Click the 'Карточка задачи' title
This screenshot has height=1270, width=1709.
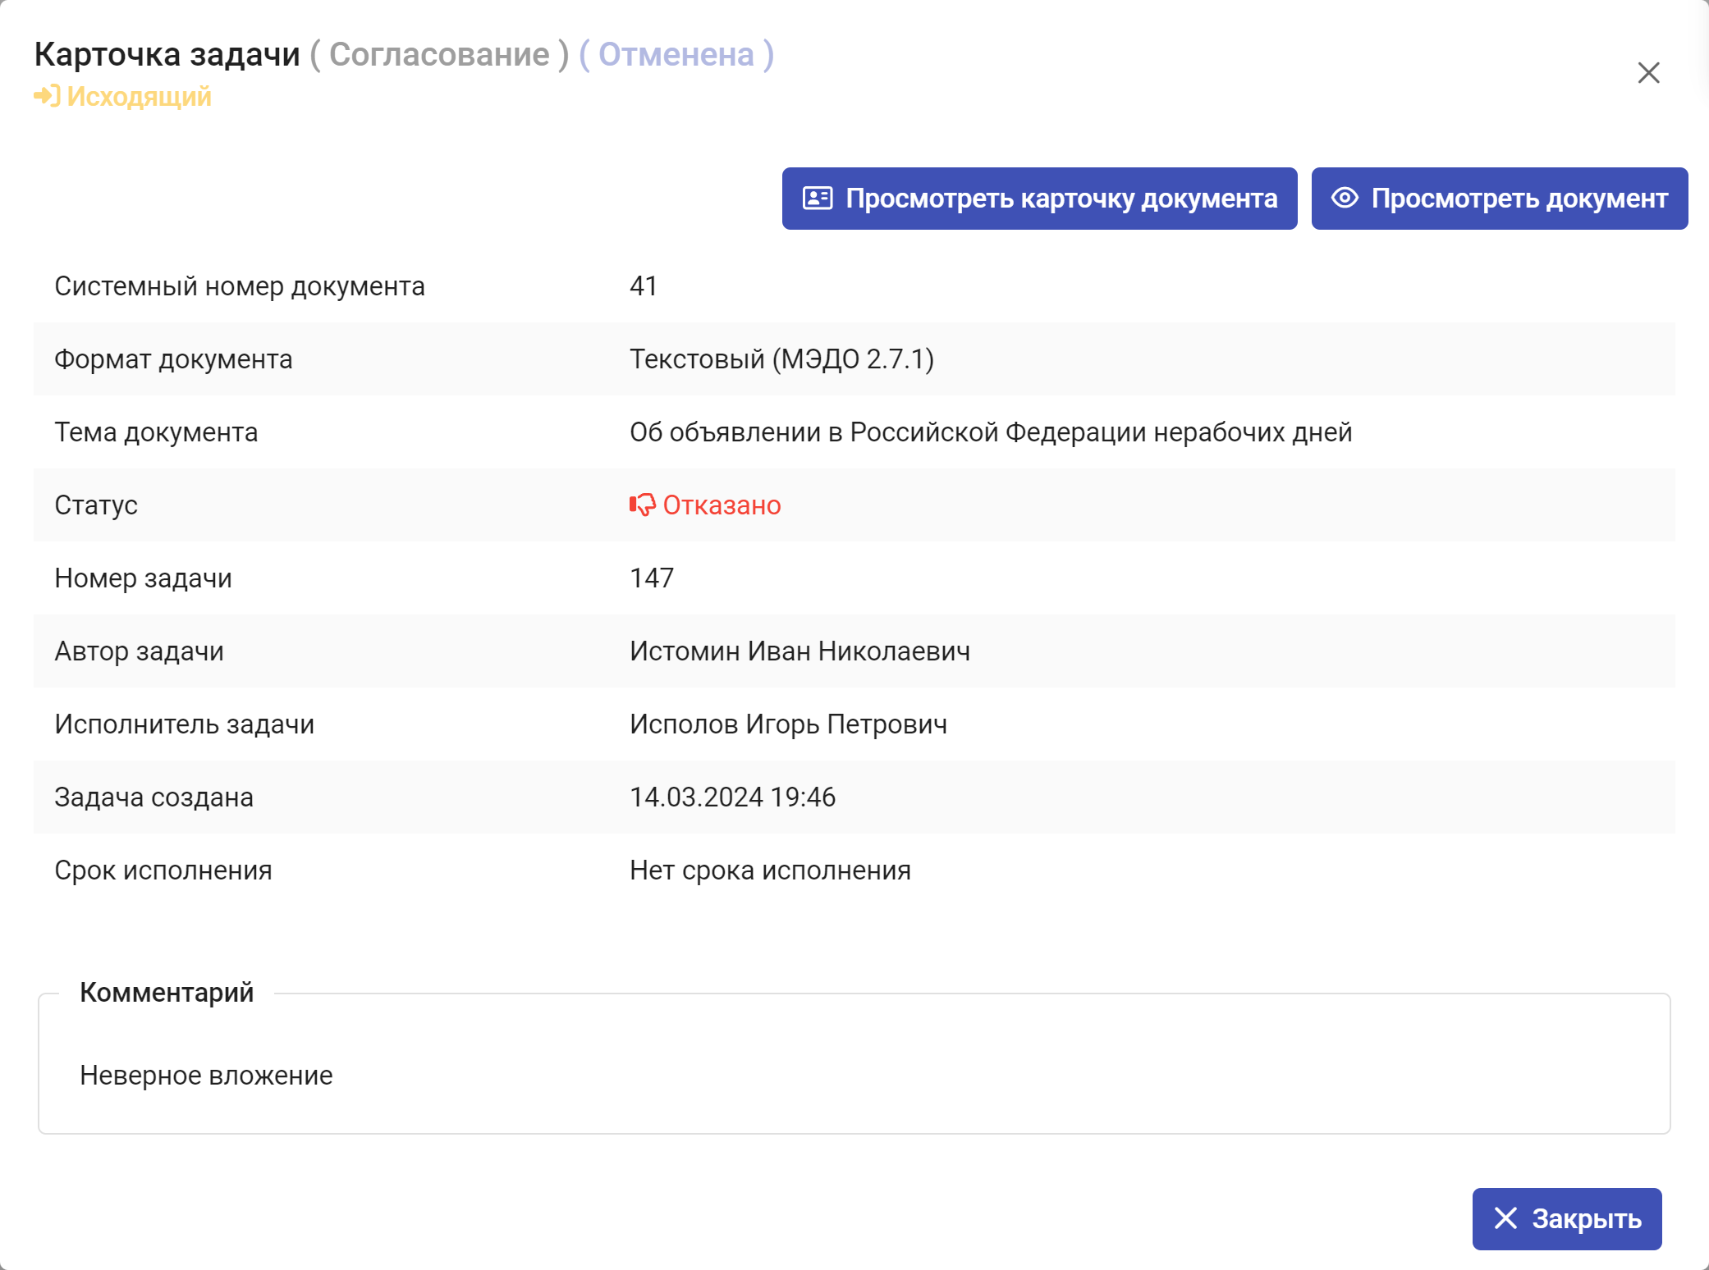pyautogui.click(x=167, y=54)
